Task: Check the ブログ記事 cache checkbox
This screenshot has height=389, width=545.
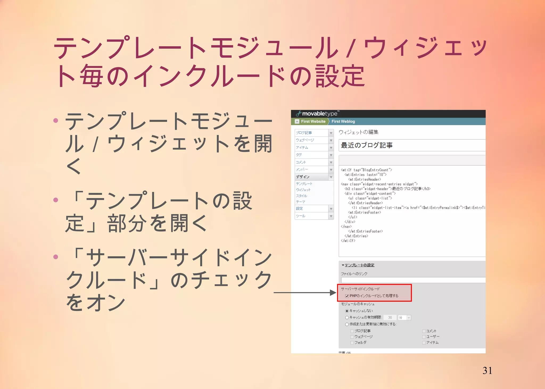Action: click(352, 331)
